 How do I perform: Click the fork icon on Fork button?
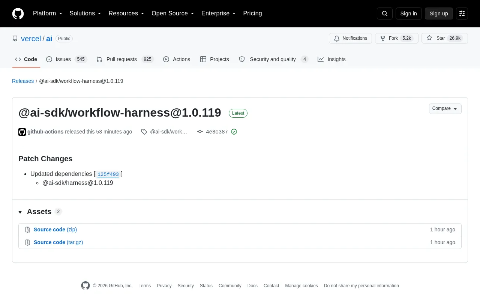pos(383,38)
